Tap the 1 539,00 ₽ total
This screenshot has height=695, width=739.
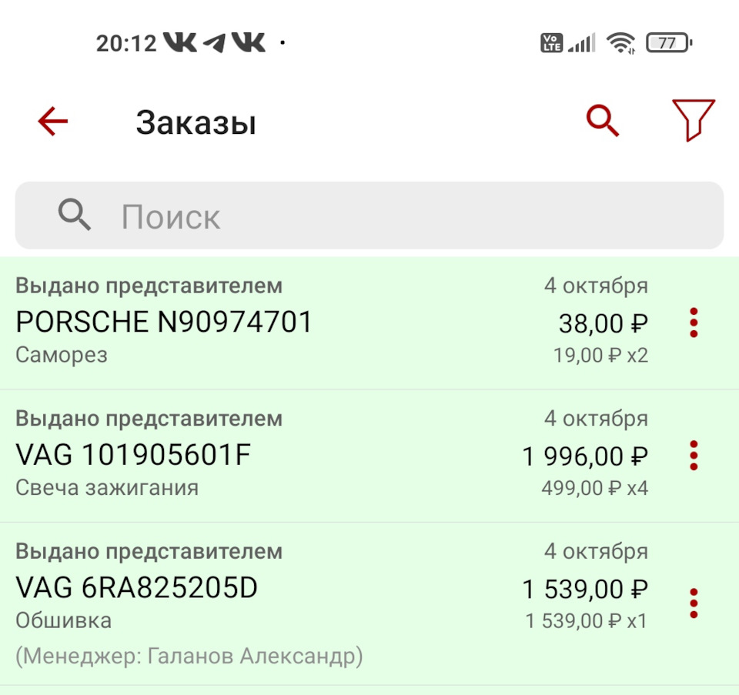click(x=585, y=590)
